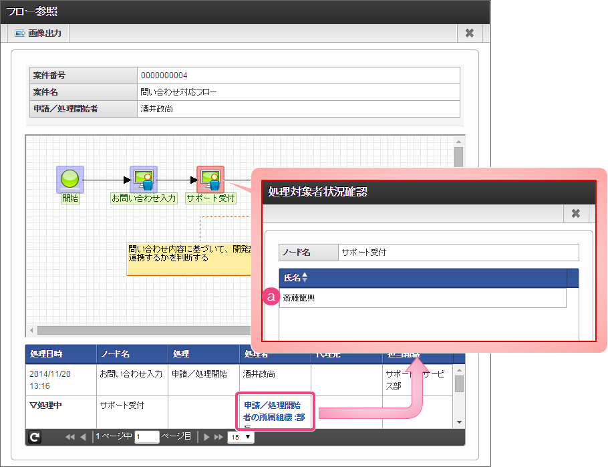Viewport: 608px width, 467px height.
Task: Select the highlighted サポート受付 node icon
Action: [210, 179]
